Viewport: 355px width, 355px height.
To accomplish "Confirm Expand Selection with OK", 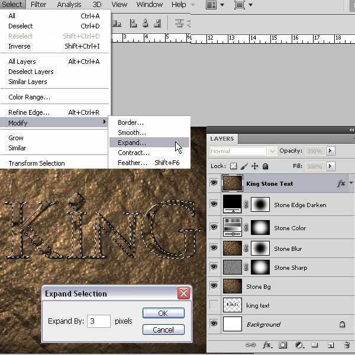I will pyautogui.click(x=163, y=313).
